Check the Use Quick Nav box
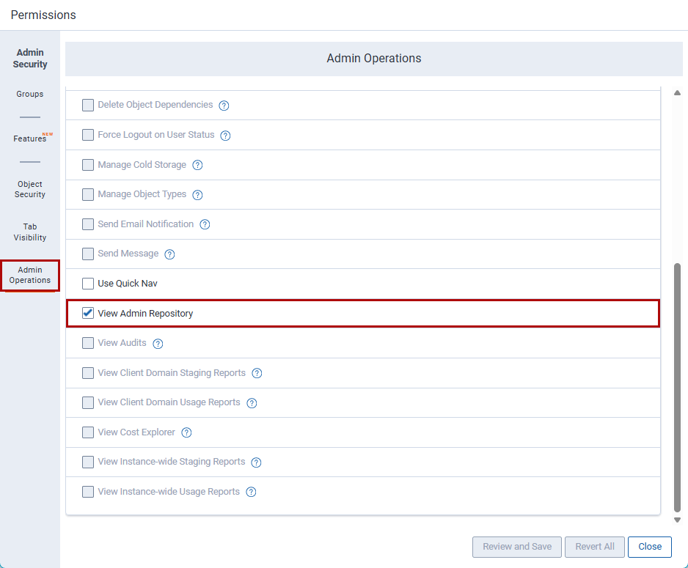Screen dimensions: 688x568 click(x=88, y=284)
